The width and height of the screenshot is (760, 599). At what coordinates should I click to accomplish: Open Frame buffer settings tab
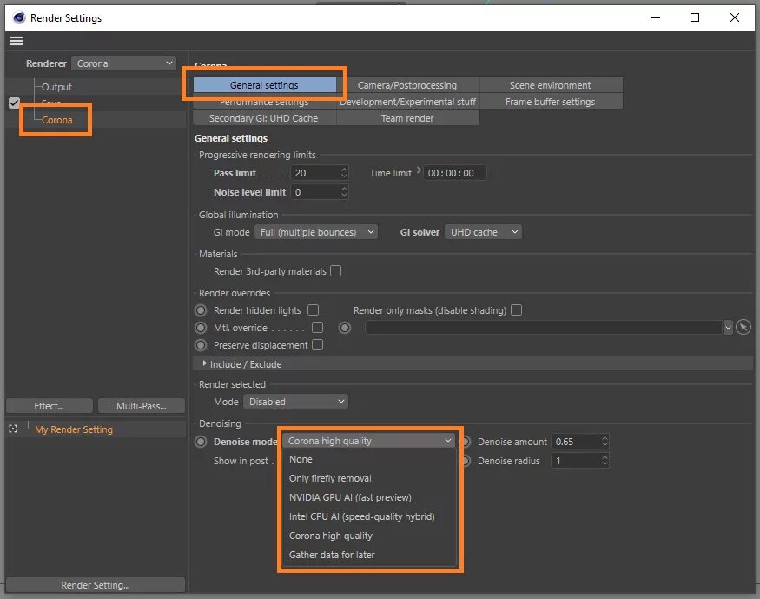click(x=550, y=102)
